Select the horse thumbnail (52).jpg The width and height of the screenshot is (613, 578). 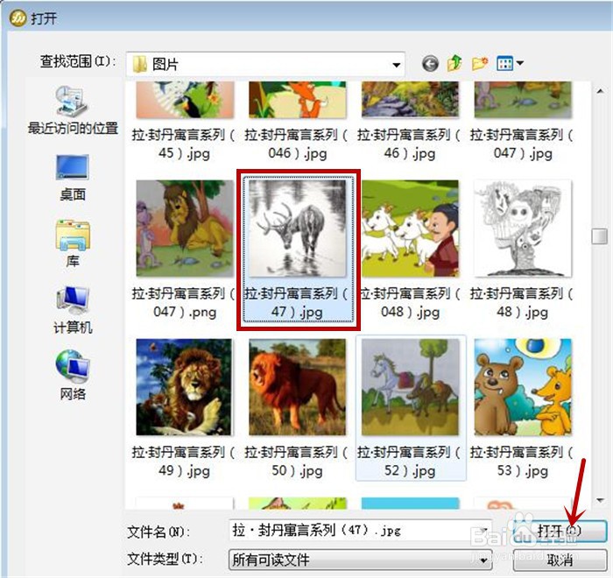(410, 387)
